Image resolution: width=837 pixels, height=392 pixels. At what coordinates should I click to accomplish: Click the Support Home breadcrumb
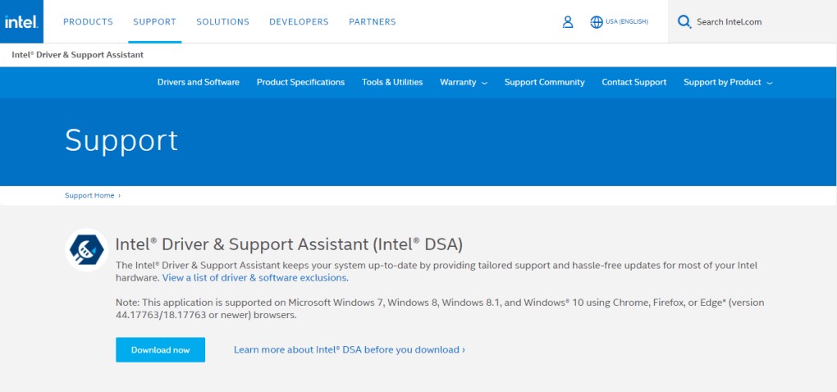click(89, 195)
